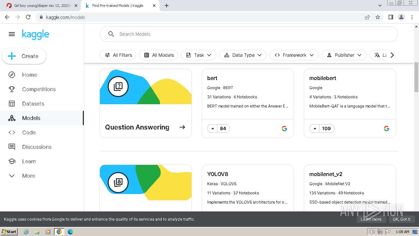Click the Competitions trophy icon
Image resolution: width=419 pixels, height=236 pixels.
(x=12, y=89)
